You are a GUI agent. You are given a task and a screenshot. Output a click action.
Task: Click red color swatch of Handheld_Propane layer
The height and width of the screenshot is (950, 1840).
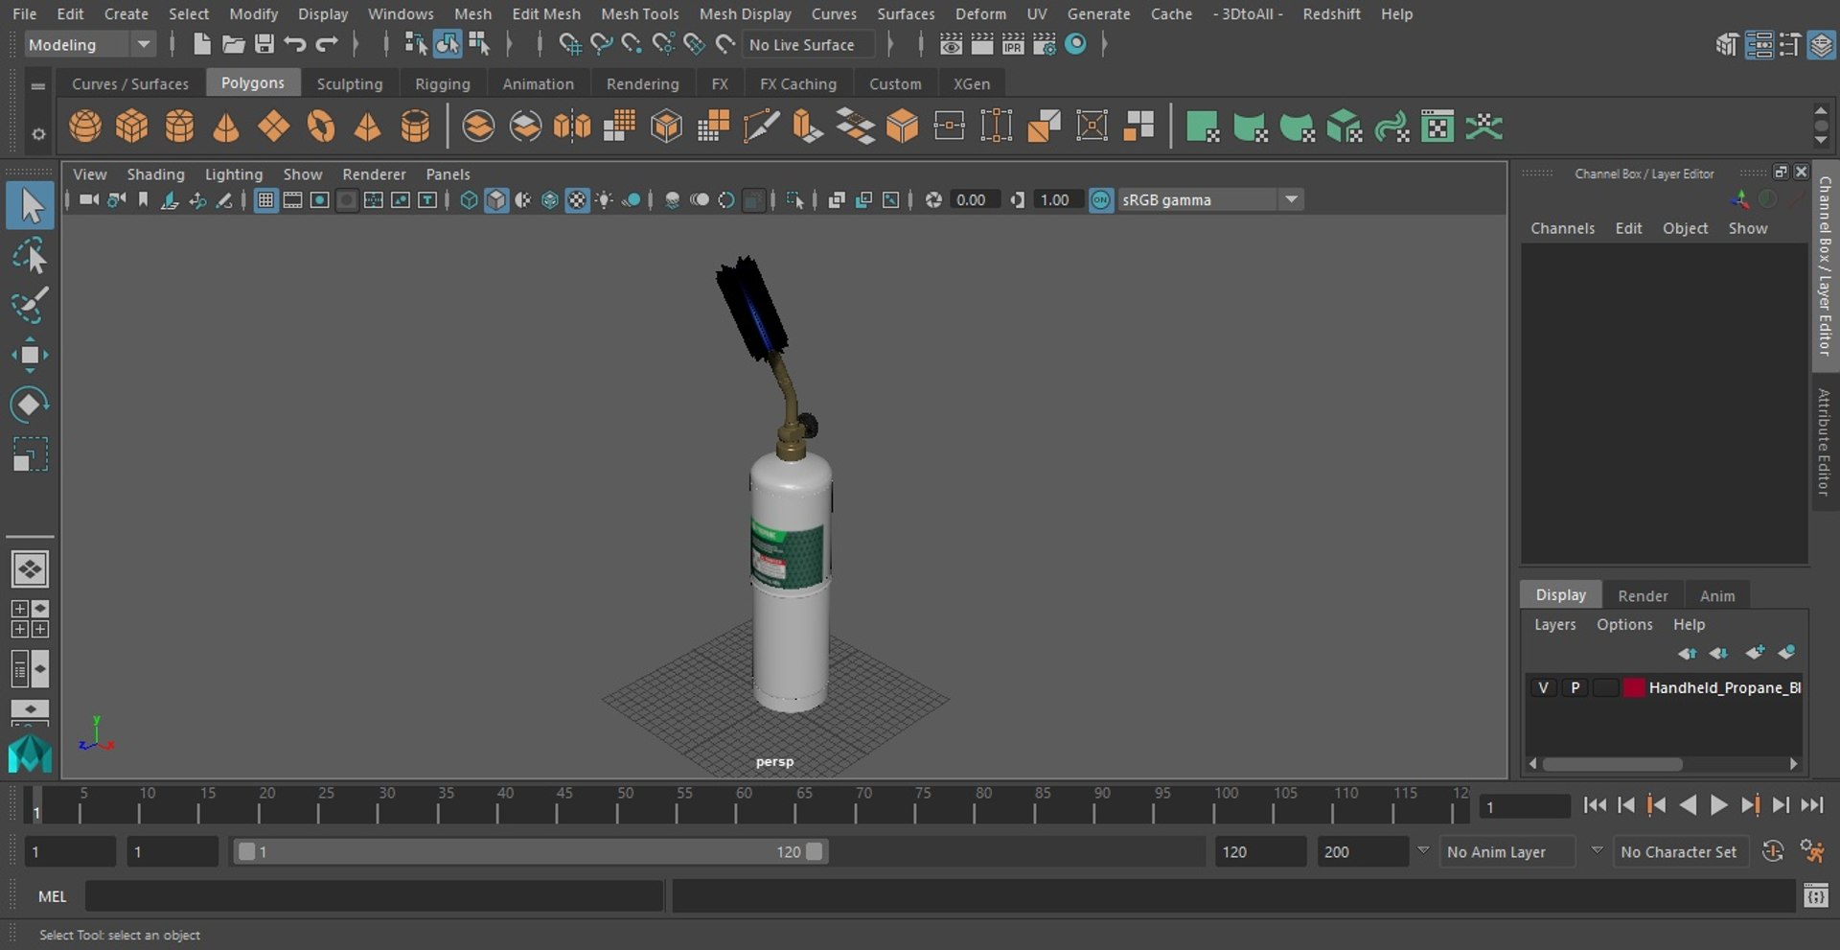[1634, 687]
